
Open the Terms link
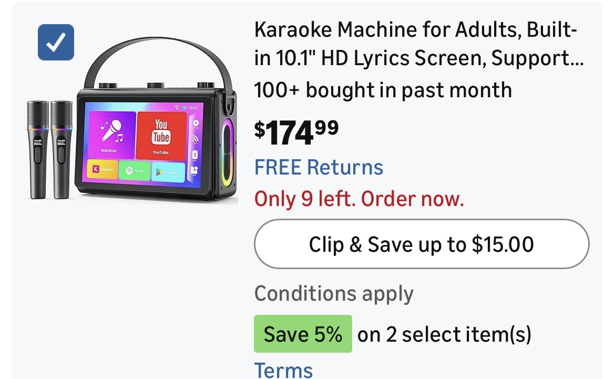pyautogui.click(x=283, y=370)
